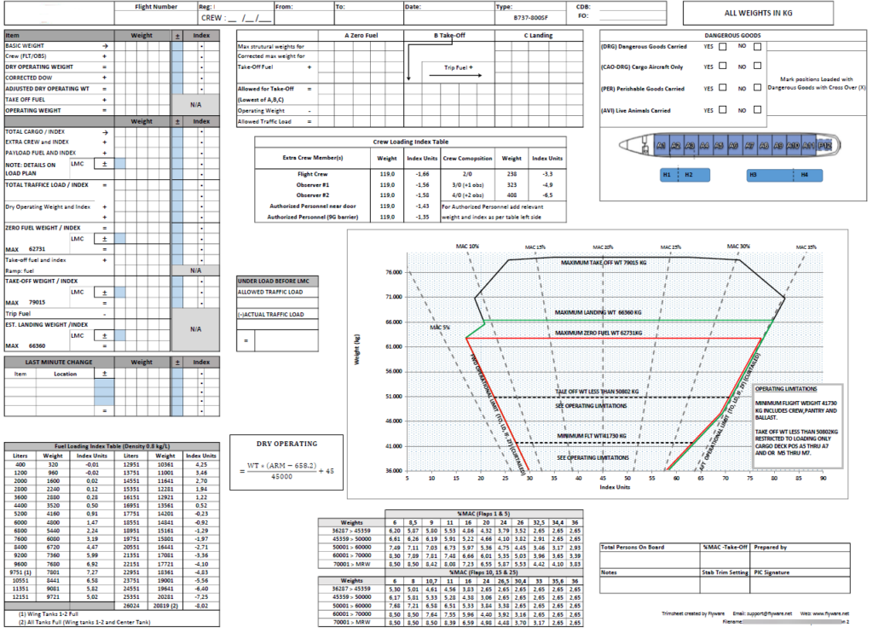The image size is (873, 633).
Task: Check NO for Cargo Aircraft Only (CAO-DRG)
Action: (x=757, y=66)
